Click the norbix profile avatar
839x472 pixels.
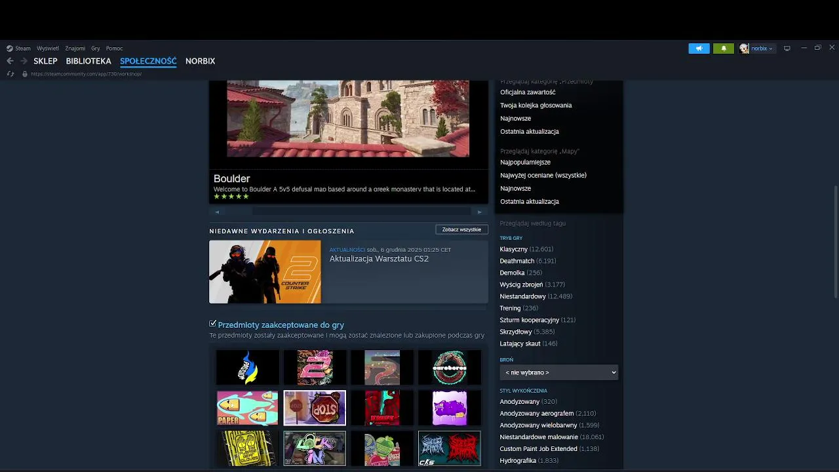pyautogui.click(x=744, y=49)
